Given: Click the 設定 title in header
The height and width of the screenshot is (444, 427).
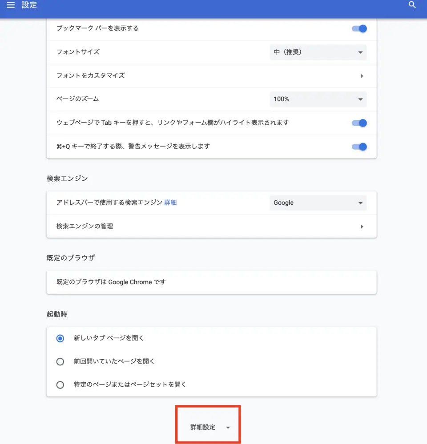Looking at the screenshot, I should (x=29, y=5).
